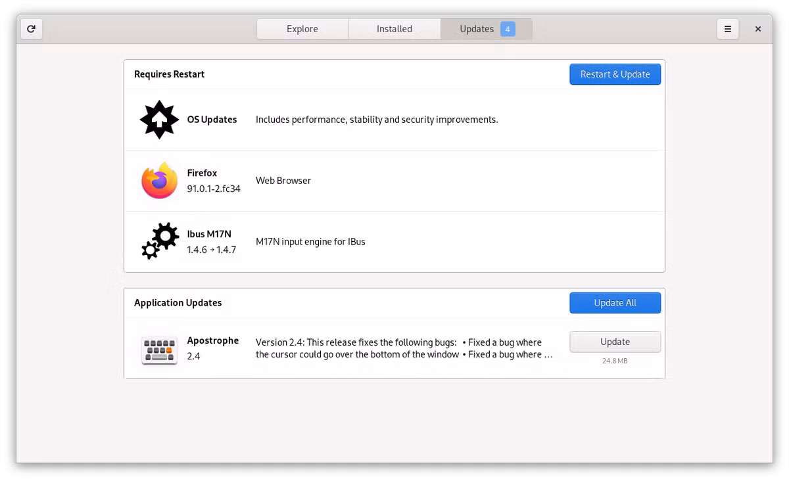This screenshot has height=481, width=789.
Task: Click the Update All button
Action: pyautogui.click(x=615, y=303)
